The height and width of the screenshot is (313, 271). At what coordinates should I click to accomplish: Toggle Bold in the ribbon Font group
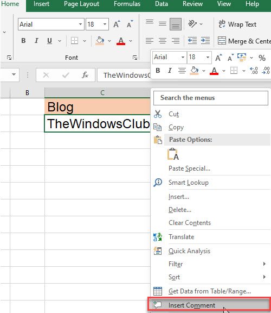(23, 41)
